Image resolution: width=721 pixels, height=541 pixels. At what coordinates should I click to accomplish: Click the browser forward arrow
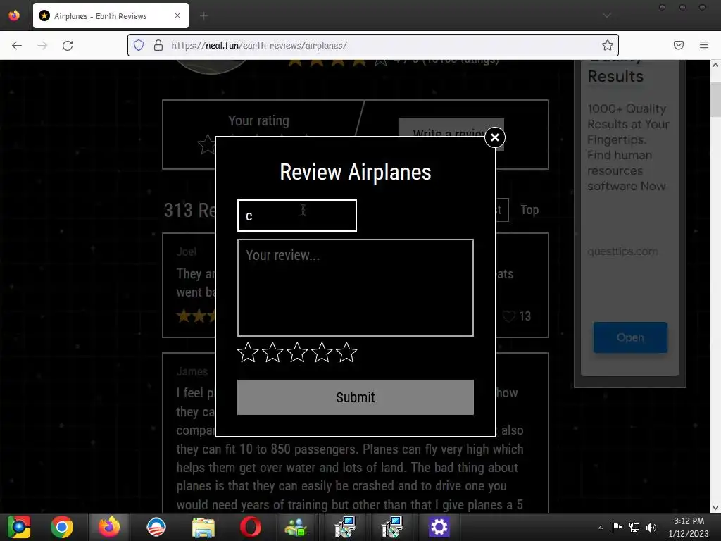[x=42, y=45]
